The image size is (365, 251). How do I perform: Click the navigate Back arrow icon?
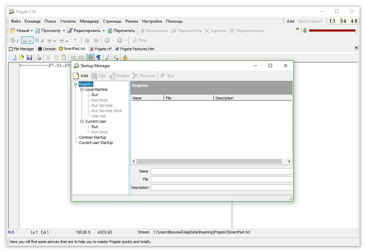pyautogui.click(x=107, y=40)
